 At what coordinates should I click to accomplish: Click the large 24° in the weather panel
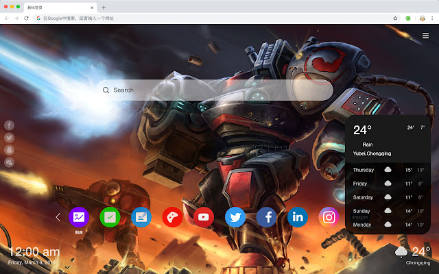[362, 130]
